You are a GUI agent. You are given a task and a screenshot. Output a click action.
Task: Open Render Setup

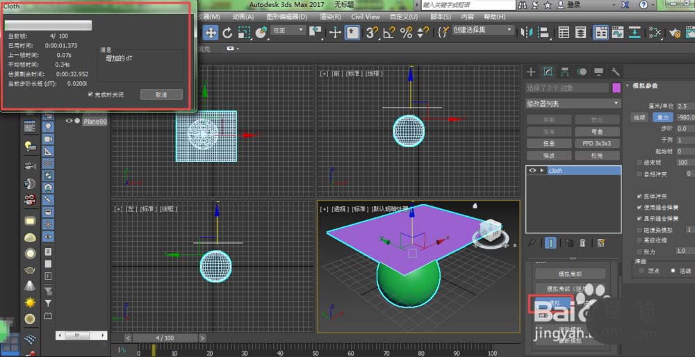click(675, 33)
